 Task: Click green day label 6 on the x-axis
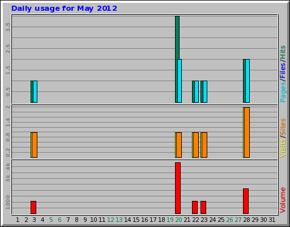click(59, 220)
